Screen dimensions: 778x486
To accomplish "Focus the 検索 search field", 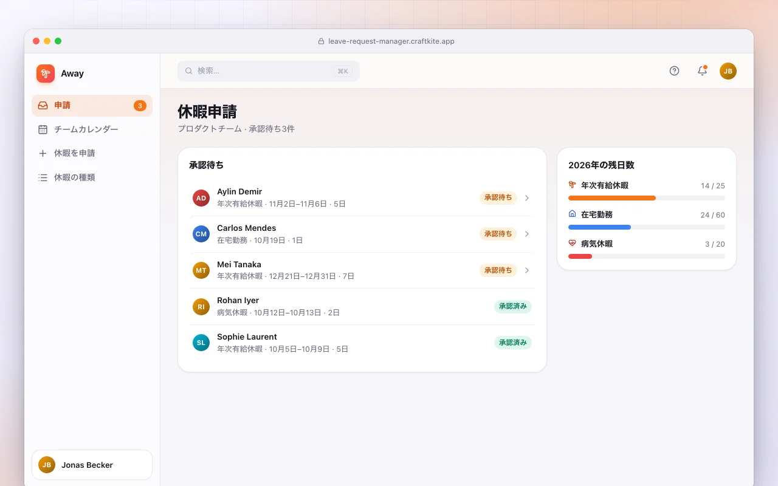I will (x=269, y=71).
